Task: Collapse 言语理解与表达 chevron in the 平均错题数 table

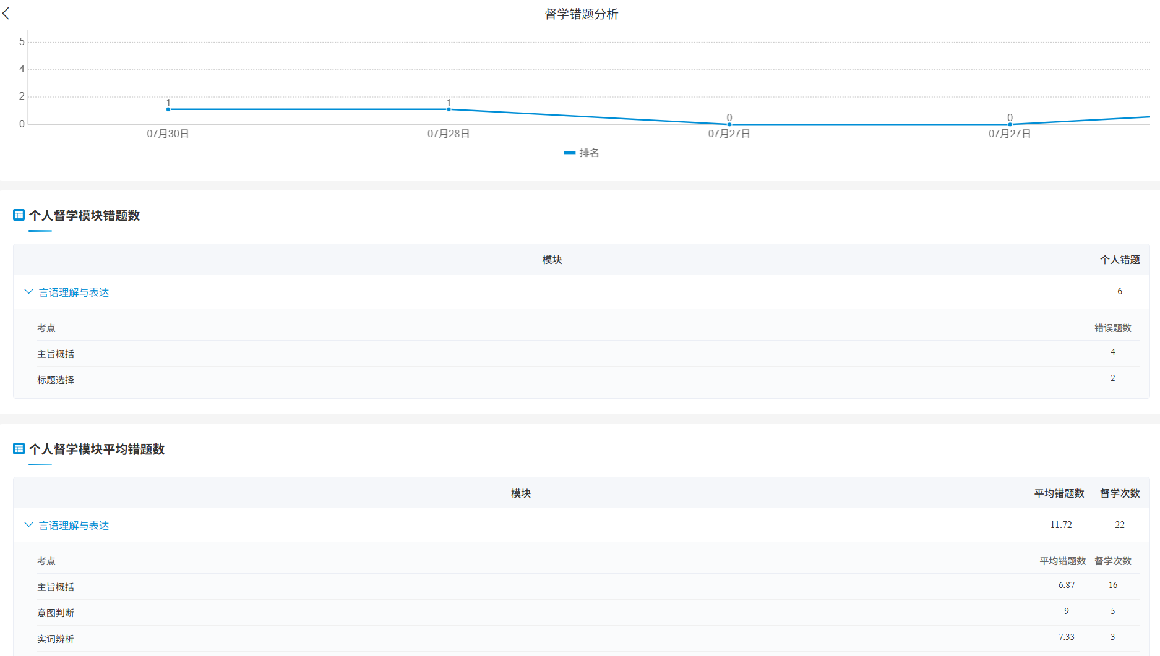Action: click(28, 525)
